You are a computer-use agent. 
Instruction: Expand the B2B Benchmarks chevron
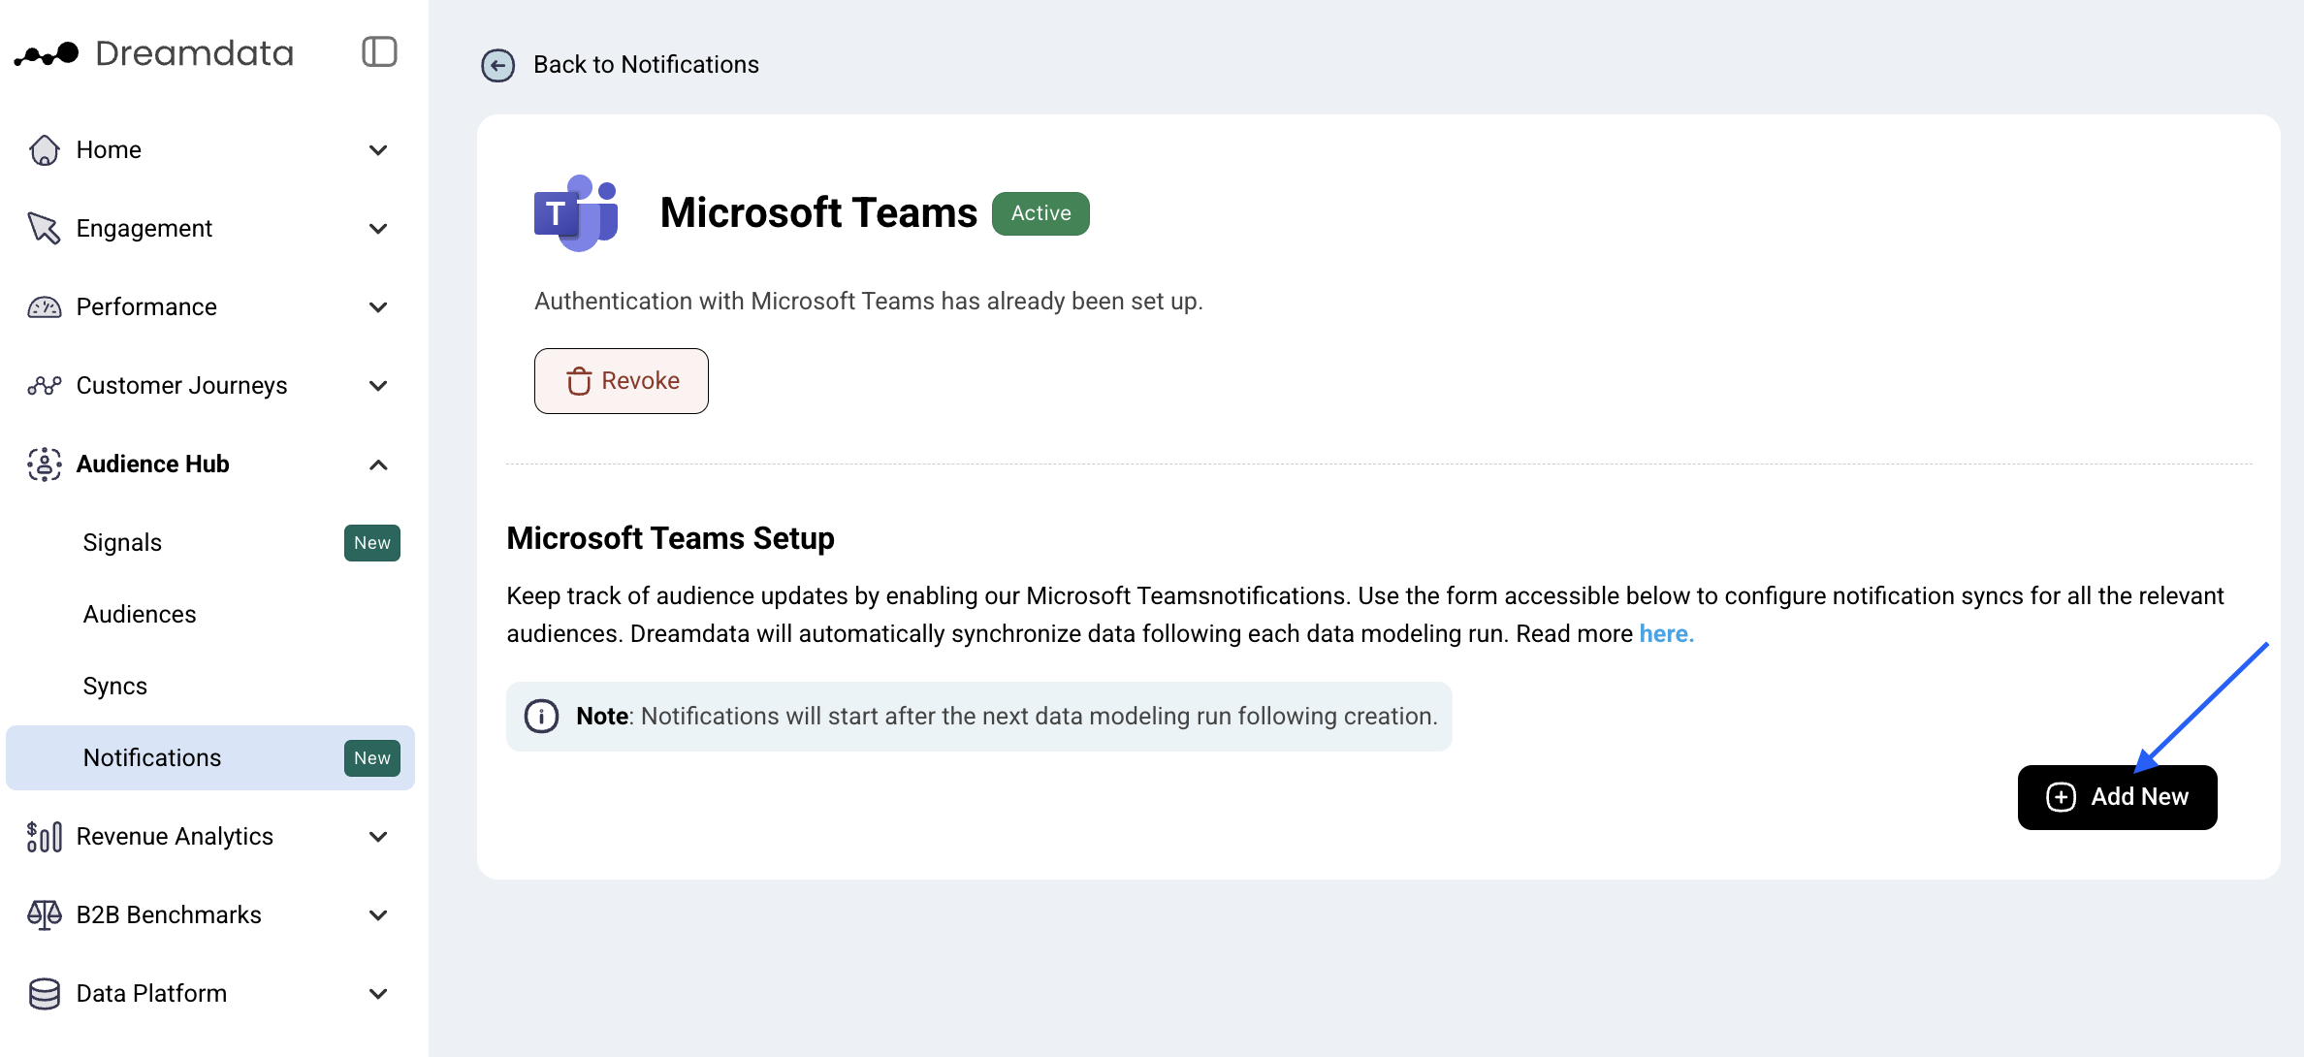378,915
